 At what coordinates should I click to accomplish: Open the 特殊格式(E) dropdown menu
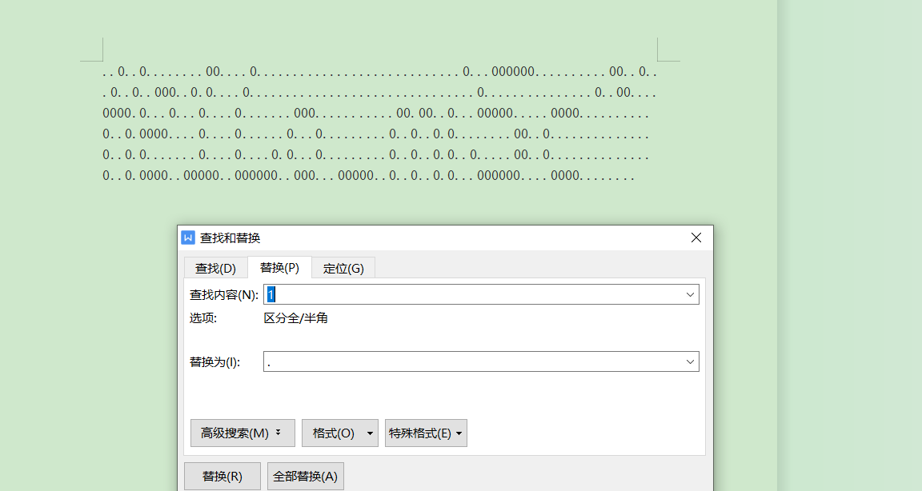pos(425,433)
